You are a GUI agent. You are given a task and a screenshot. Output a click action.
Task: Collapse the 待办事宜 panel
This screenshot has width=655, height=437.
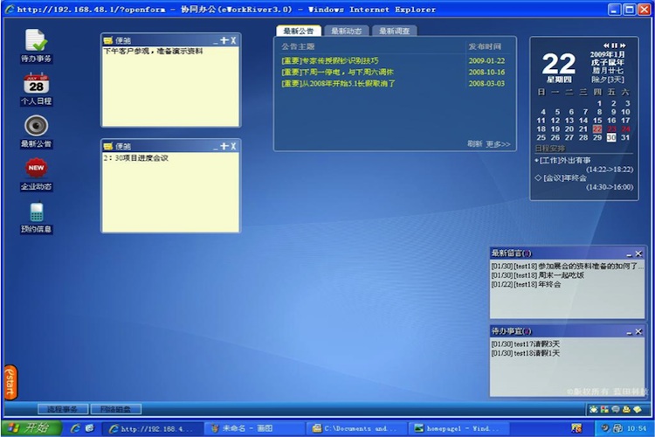(628, 332)
